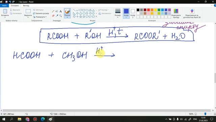Choose the Cloud callout shape
This screenshot has width=216, height=122.
coord(93,17)
